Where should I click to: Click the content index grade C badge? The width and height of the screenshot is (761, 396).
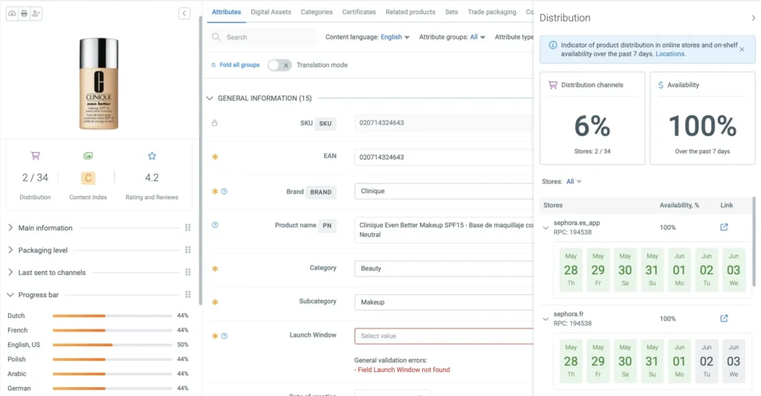pyautogui.click(x=88, y=178)
